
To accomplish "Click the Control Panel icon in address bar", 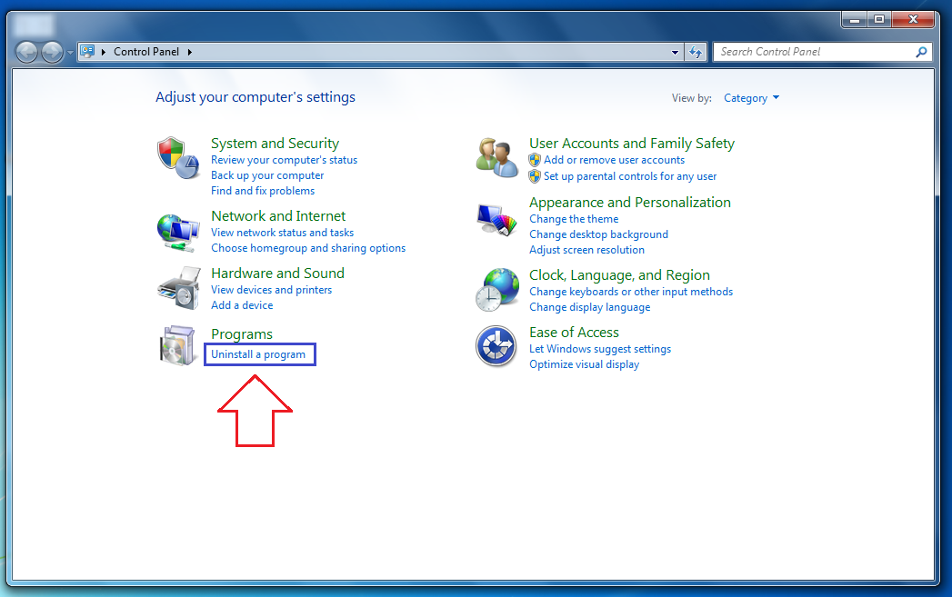I will 87,52.
